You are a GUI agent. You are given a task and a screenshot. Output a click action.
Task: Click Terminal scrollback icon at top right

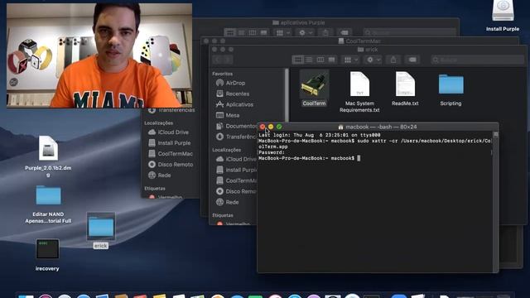click(x=496, y=134)
